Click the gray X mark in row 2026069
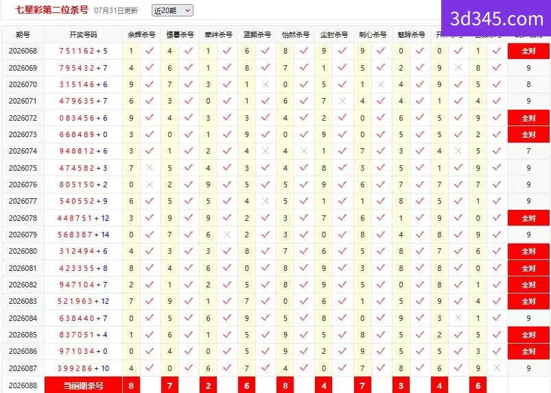 [458, 67]
